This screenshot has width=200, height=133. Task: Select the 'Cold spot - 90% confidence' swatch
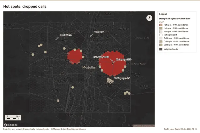point(161,38)
